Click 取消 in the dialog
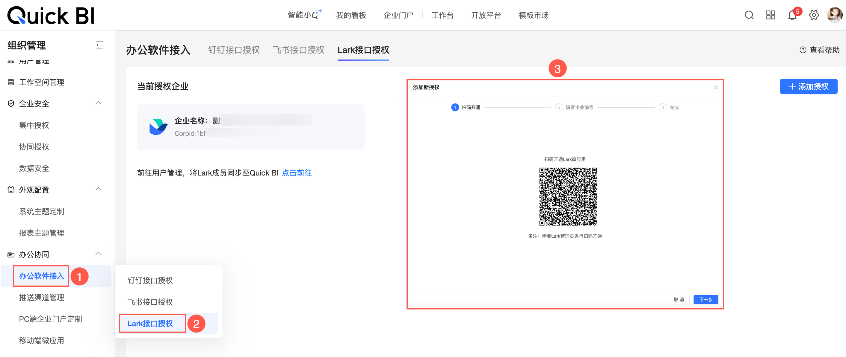 pyautogui.click(x=679, y=300)
